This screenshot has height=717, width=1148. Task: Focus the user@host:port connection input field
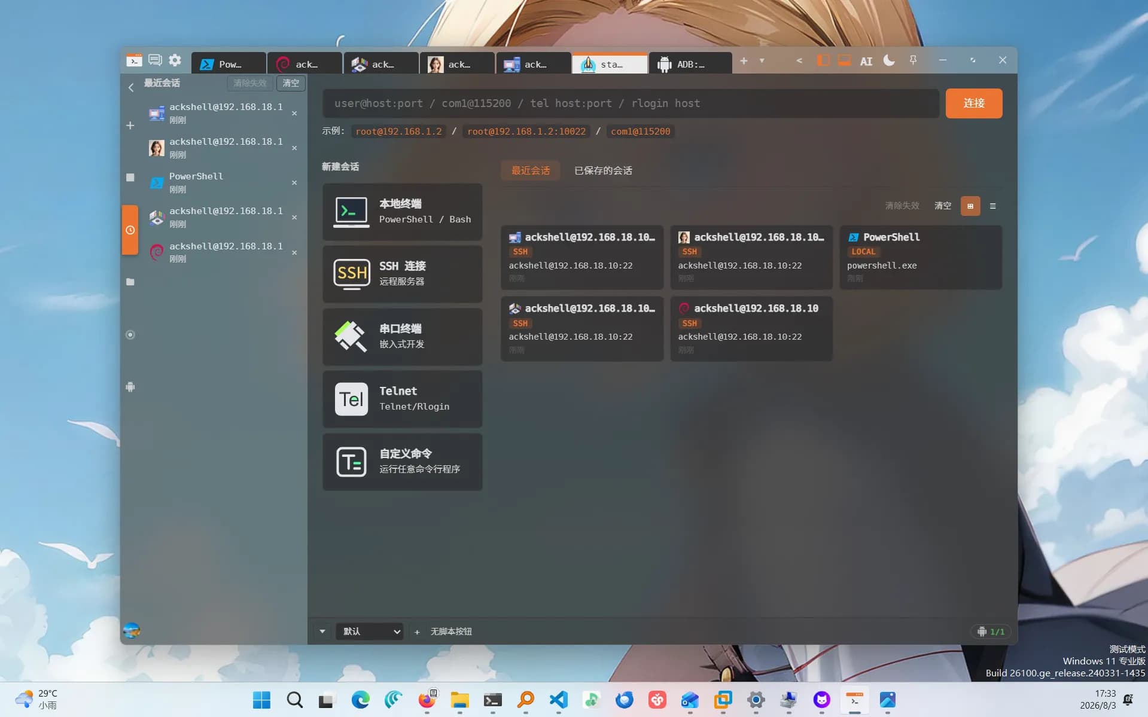(631, 103)
